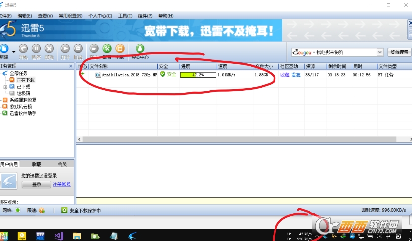Select 已下载 in the task tree
The height and width of the screenshot is (241, 412).
pyautogui.click(x=23, y=86)
